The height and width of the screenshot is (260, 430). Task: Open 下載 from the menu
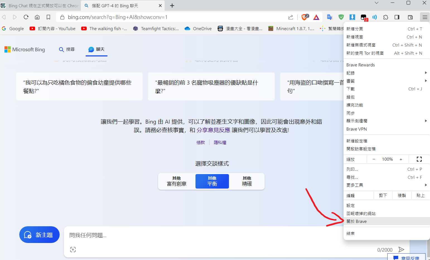coord(386,89)
